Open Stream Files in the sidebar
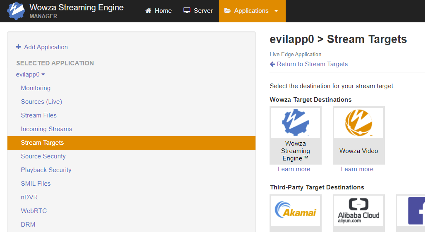Viewport: 425px width, 232px height. click(x=39, y=115)
